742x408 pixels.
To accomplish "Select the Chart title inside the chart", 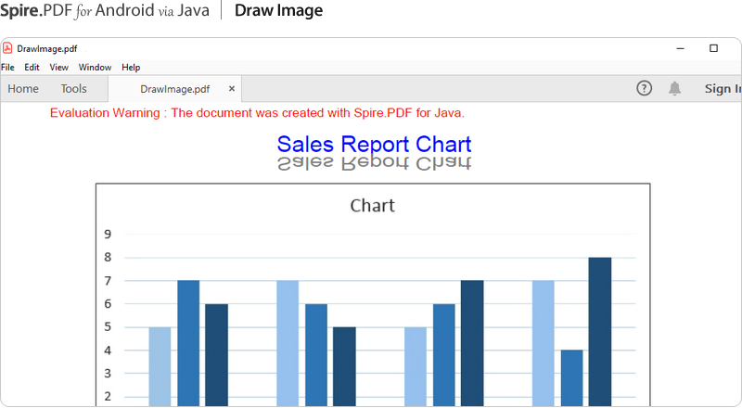I will 372,206.
